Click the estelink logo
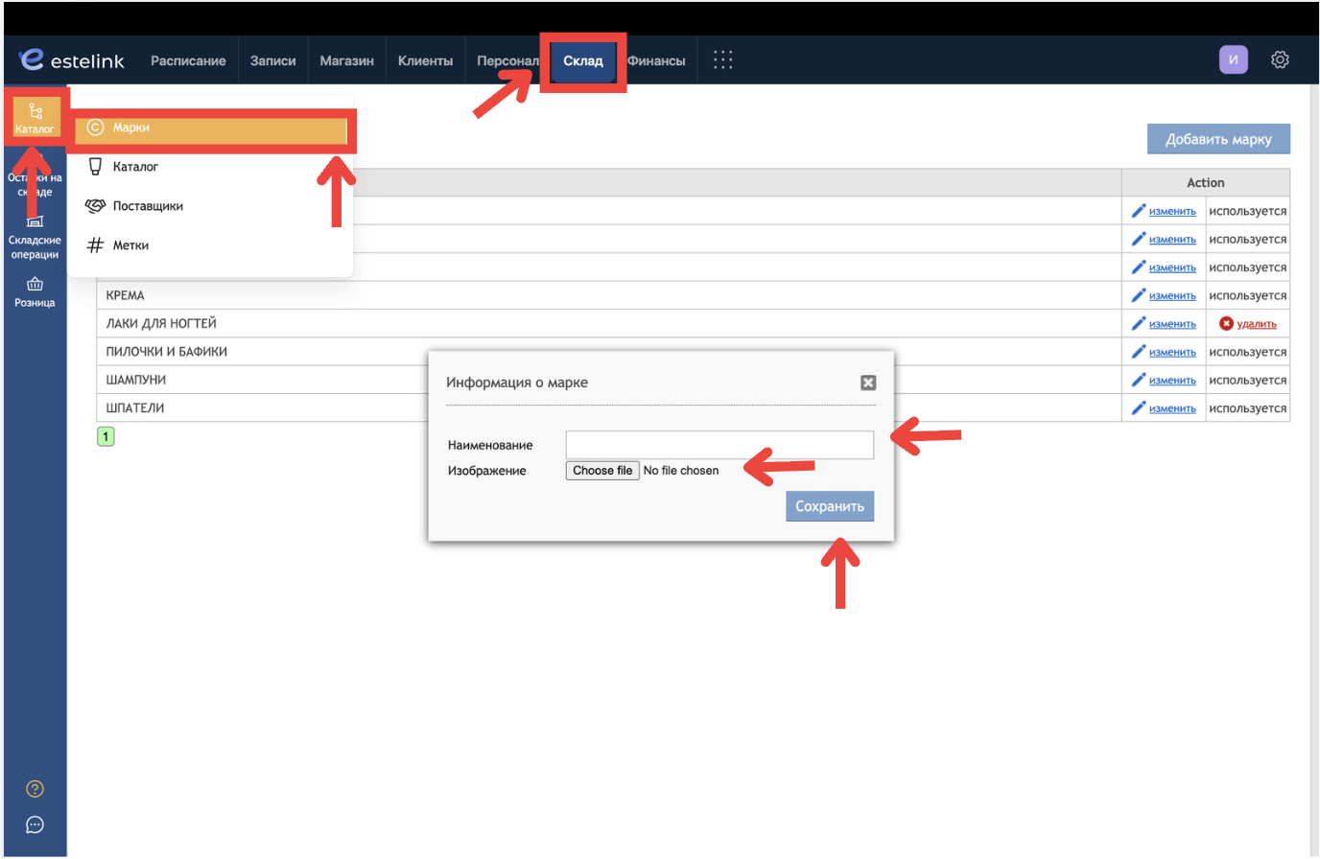 click(x=72, y=59)
